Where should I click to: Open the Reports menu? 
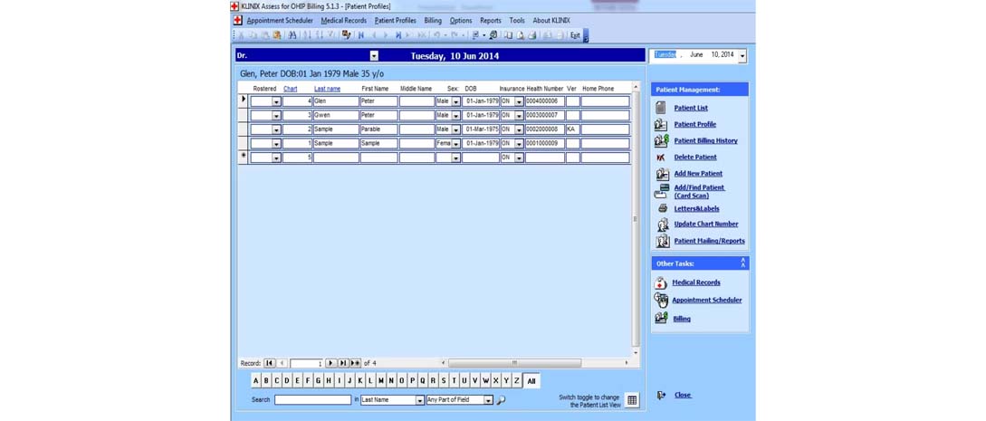coord(490,21)
